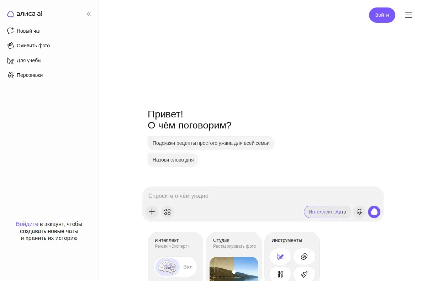This screenshot has height=281, width=422.
Task: Open the Студия photo restoration thumbnail
Action: point(234,269)
